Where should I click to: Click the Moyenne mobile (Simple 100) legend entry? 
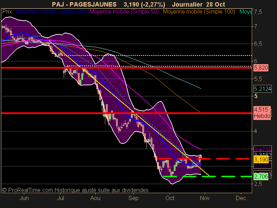pos(199,12)
